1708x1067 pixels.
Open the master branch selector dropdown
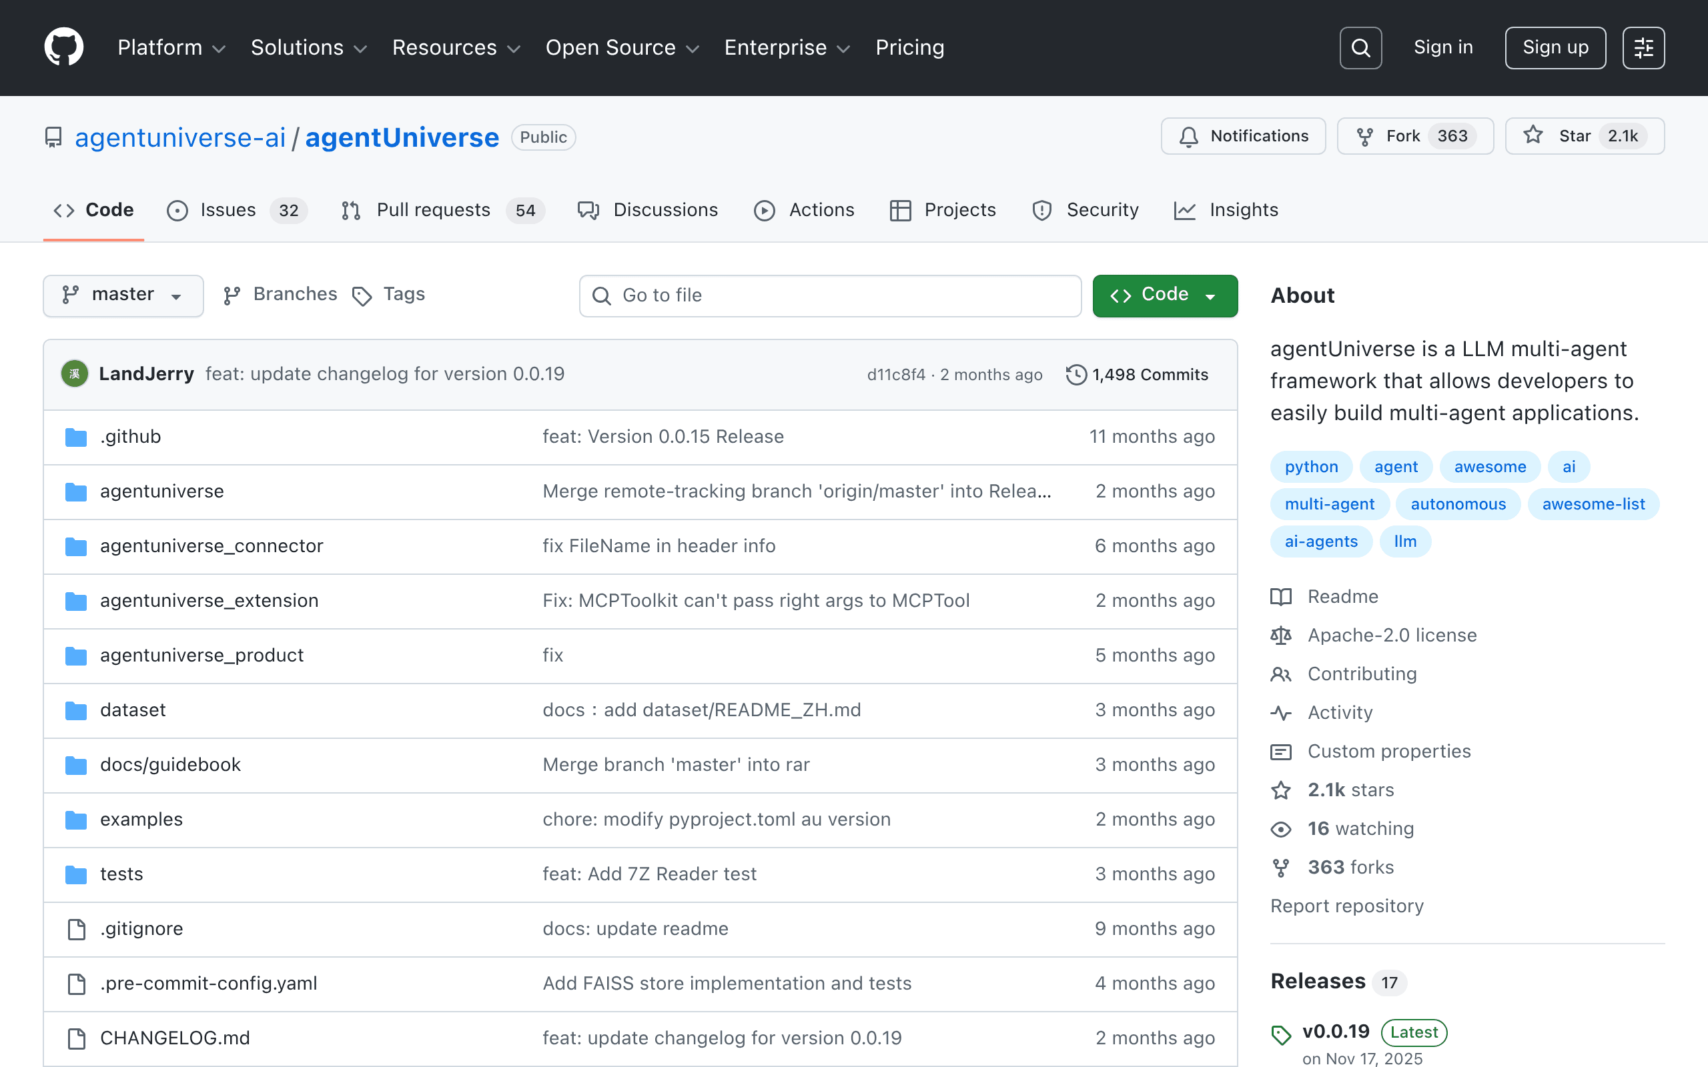pyautogui.click(x=123, y=295)
